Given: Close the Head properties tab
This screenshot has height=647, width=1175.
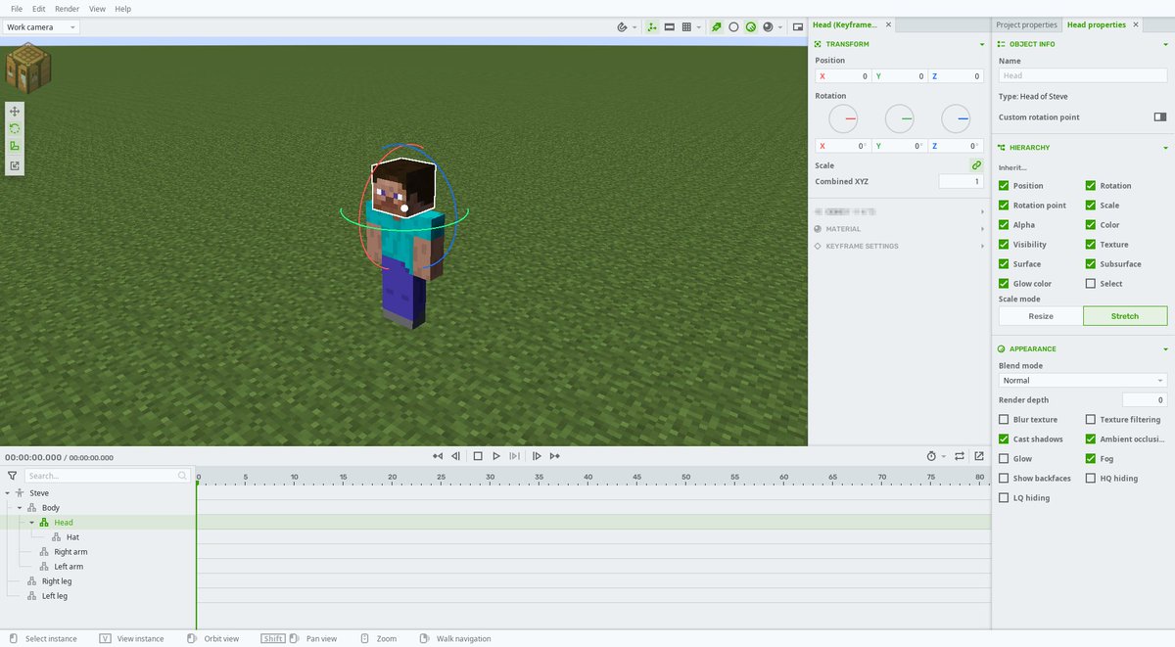Looking at the screenshot, I should point(1137,24).
